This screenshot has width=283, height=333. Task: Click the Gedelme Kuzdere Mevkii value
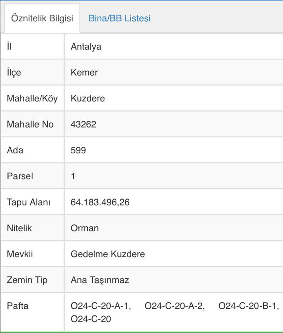pyautogui.click(x=107, y=254)
